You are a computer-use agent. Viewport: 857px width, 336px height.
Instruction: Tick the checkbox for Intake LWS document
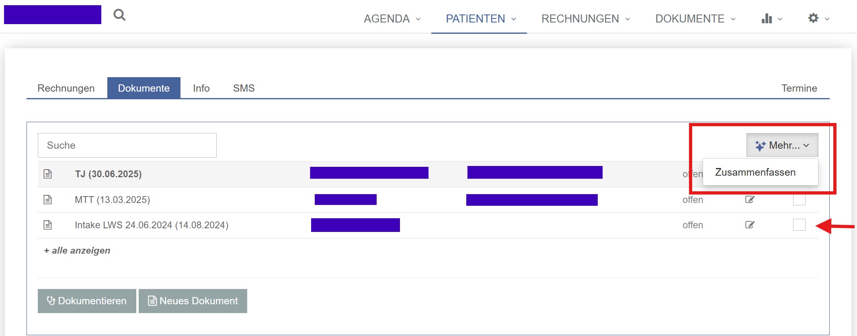click(799, 225)
